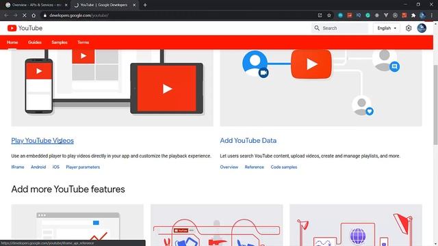Screen dimensions: 438x246
Task: Open the Add YouTube Data link
Action: tap(248, 141)
